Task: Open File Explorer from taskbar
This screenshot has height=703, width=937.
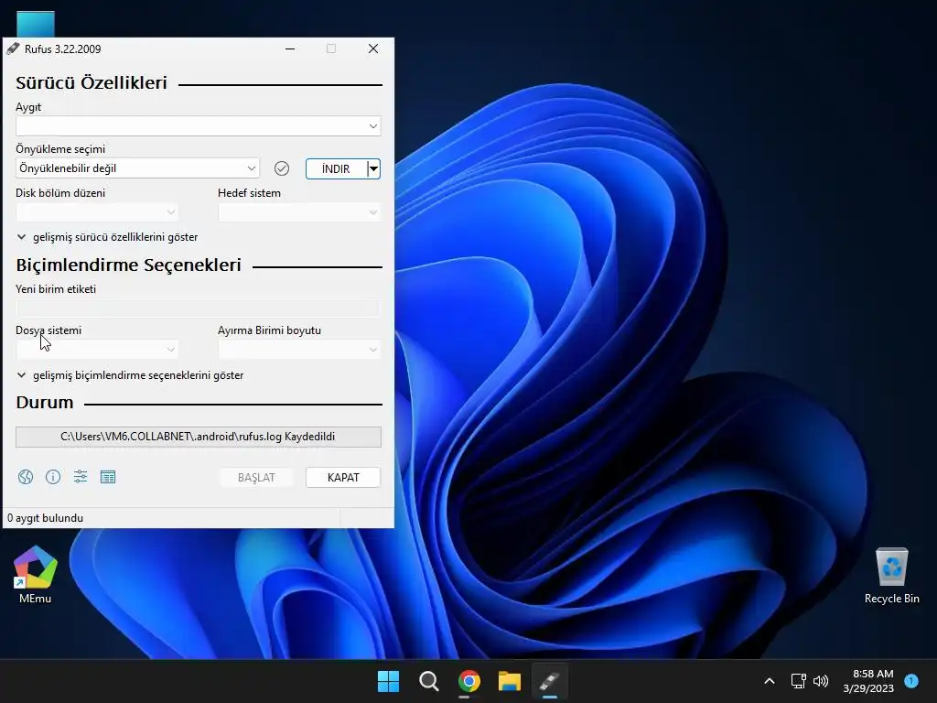Action: pyautogui.click(x=510, y=681)
